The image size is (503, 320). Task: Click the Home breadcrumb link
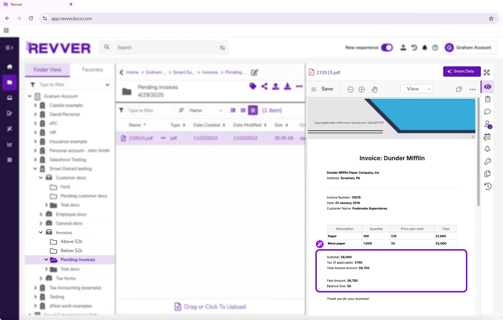(132, 72)
